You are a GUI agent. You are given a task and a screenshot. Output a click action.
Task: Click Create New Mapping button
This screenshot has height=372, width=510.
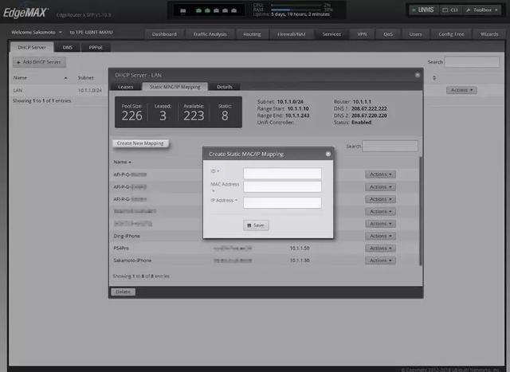(140, 143)
